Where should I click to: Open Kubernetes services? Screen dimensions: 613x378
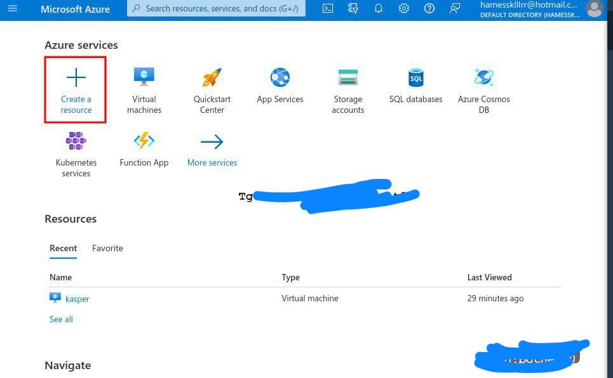76,153
